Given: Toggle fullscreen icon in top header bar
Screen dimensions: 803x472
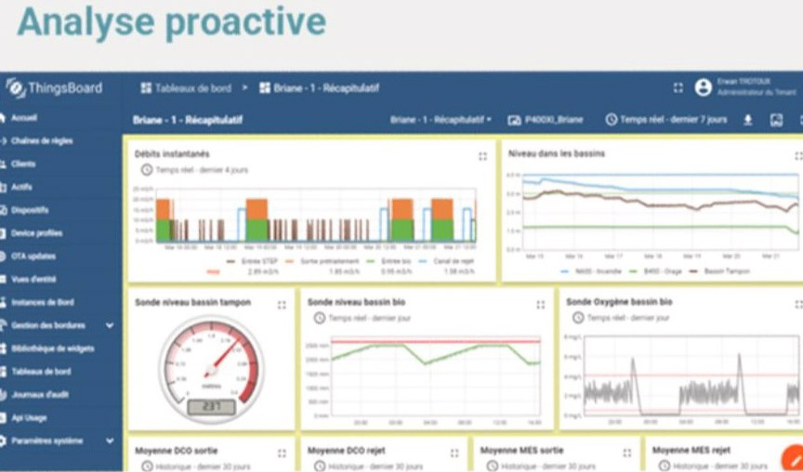Looking at the screenshot, I should click(678, 87).
